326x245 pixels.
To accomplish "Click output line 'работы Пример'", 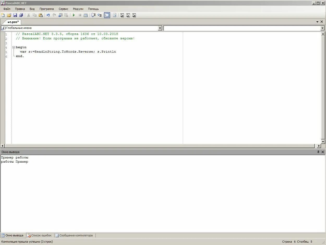I will click(x=15, y=162).
